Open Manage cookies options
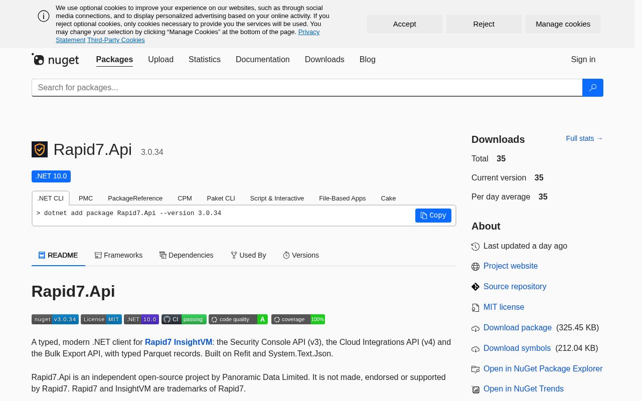 (x=563, y=24)
